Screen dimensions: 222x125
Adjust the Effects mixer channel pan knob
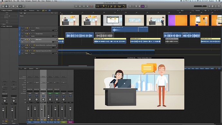(30, 100)
